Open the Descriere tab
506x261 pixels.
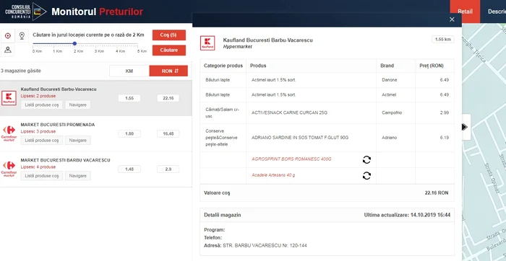497,12
